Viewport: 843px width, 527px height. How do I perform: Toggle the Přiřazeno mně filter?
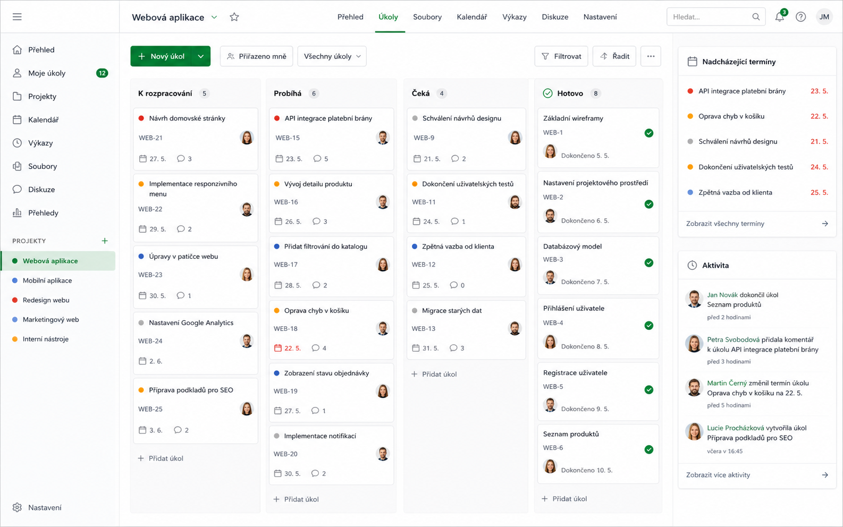[x=257, y=56]
